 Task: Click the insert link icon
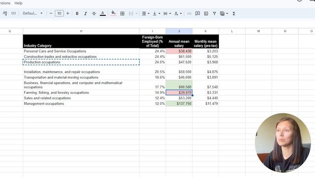click(x=189, y=13)
